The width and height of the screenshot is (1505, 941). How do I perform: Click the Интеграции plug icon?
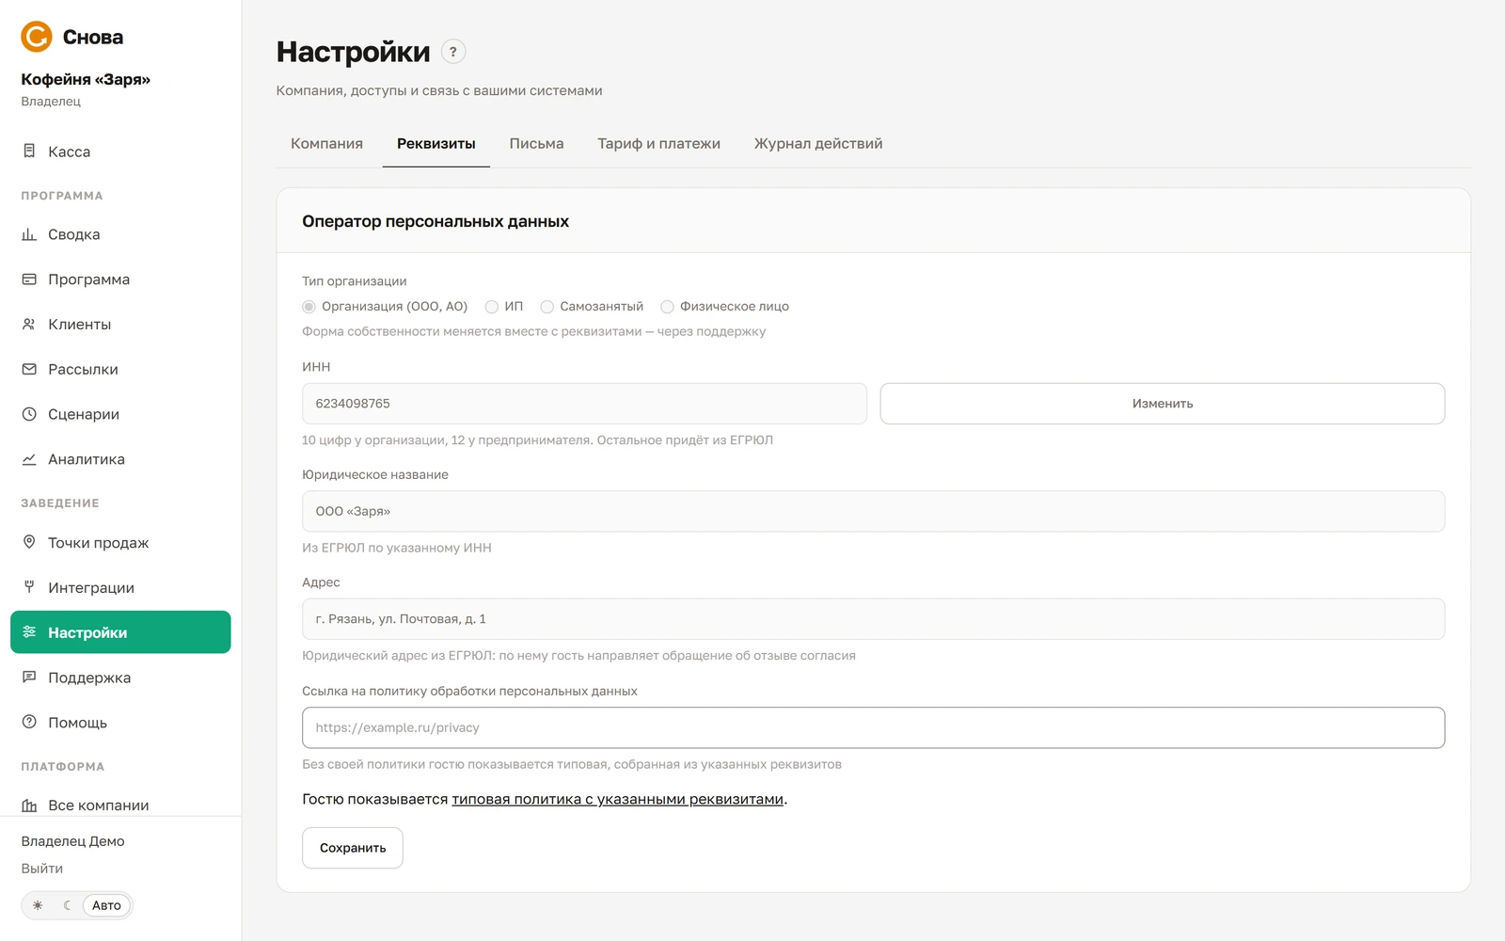(29, 587)
